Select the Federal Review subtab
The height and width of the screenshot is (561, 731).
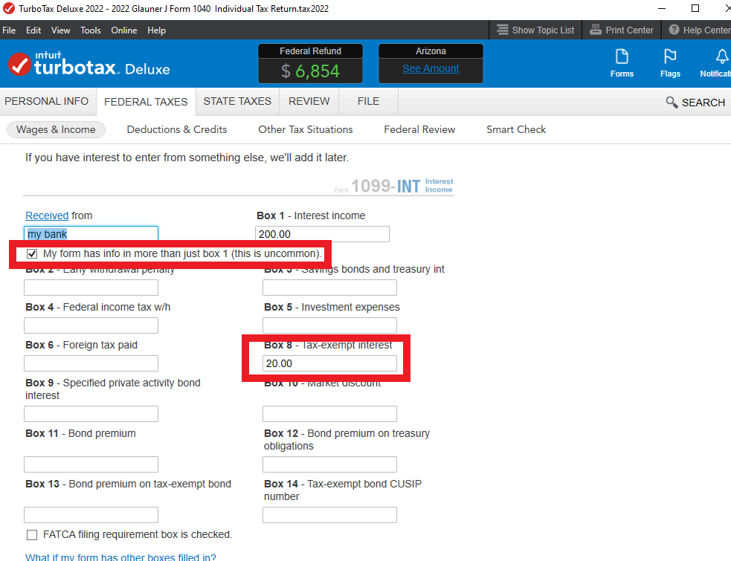[x=419, y=129]
